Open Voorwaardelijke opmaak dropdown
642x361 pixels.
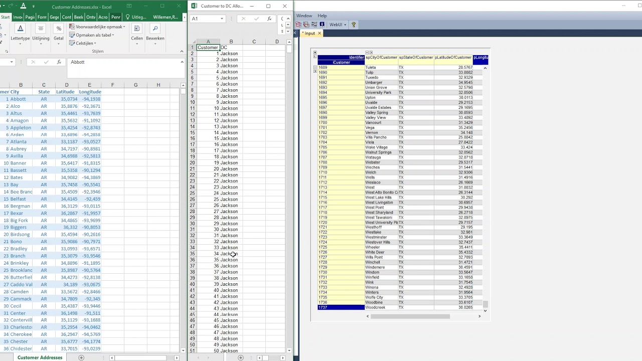[97, 27]
